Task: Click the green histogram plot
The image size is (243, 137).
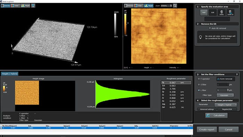Action: pos(123,94)
